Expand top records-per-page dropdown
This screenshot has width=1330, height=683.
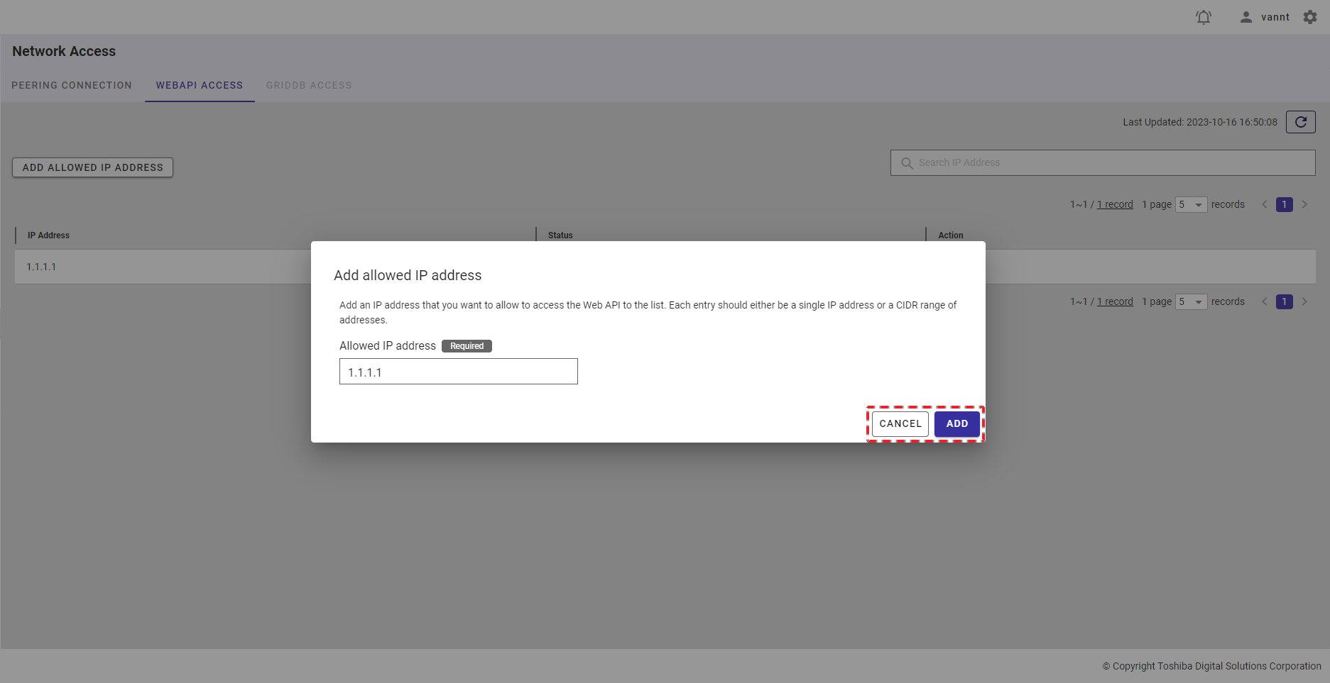pos(1191,204)
